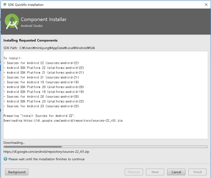
Task: Click 'Sources for Android 23' log line
Action: [41, 106]
